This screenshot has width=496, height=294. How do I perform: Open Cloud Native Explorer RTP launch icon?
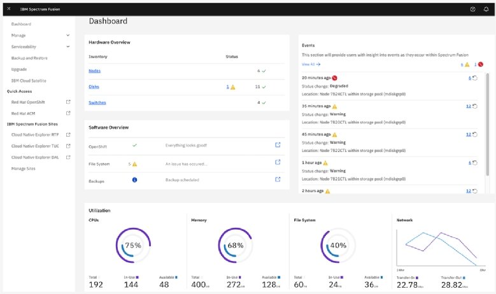tap(68, 135)
